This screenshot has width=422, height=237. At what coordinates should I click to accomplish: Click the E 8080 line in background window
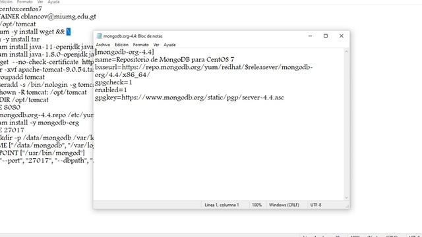10,107
